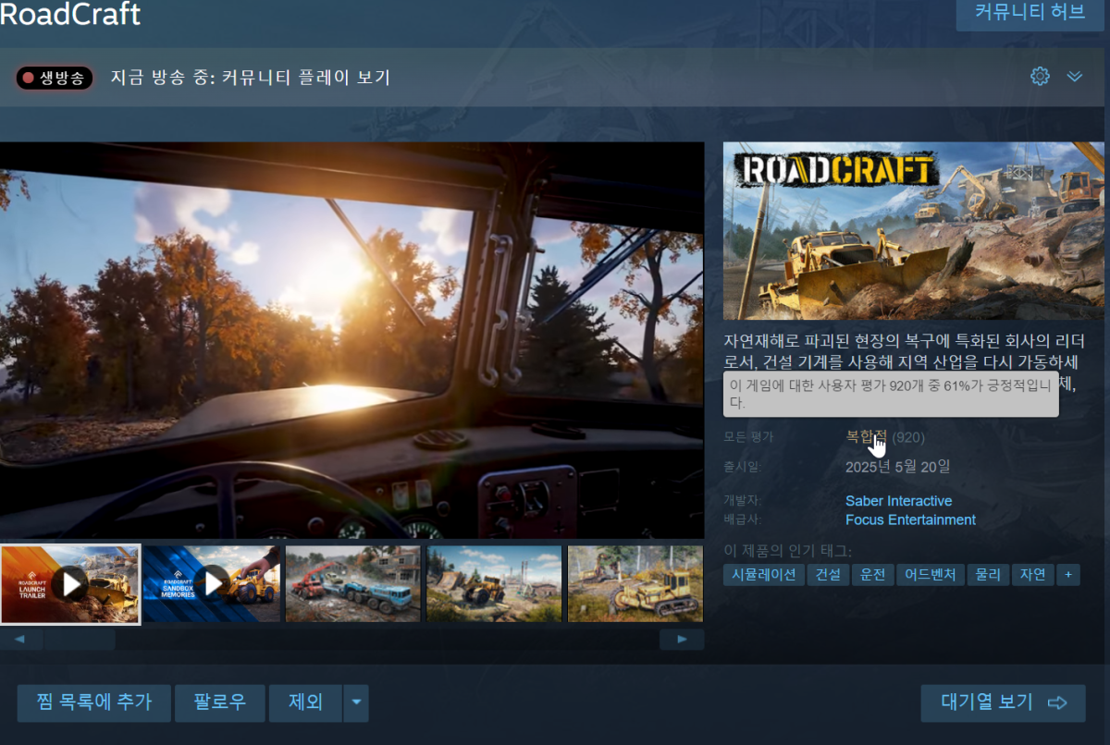Collapse the broadcast bar with the chevron
The width and height of the screenshot is (1110, 745).
(1074, 77)
